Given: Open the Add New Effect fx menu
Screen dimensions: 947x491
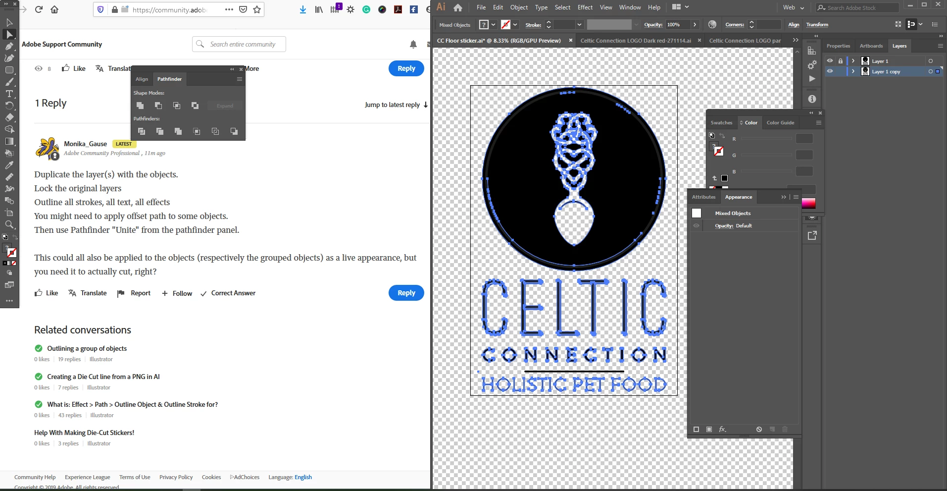Looking at the screenshot, I should coord(723,429).
